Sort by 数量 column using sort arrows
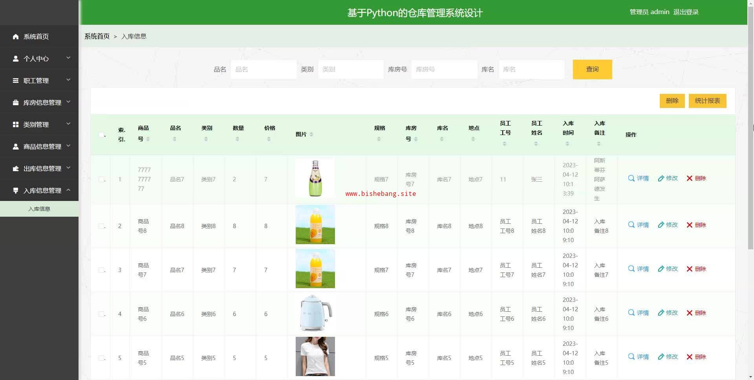754x380 pixels. pyautogui.click(x=237, y=139)
